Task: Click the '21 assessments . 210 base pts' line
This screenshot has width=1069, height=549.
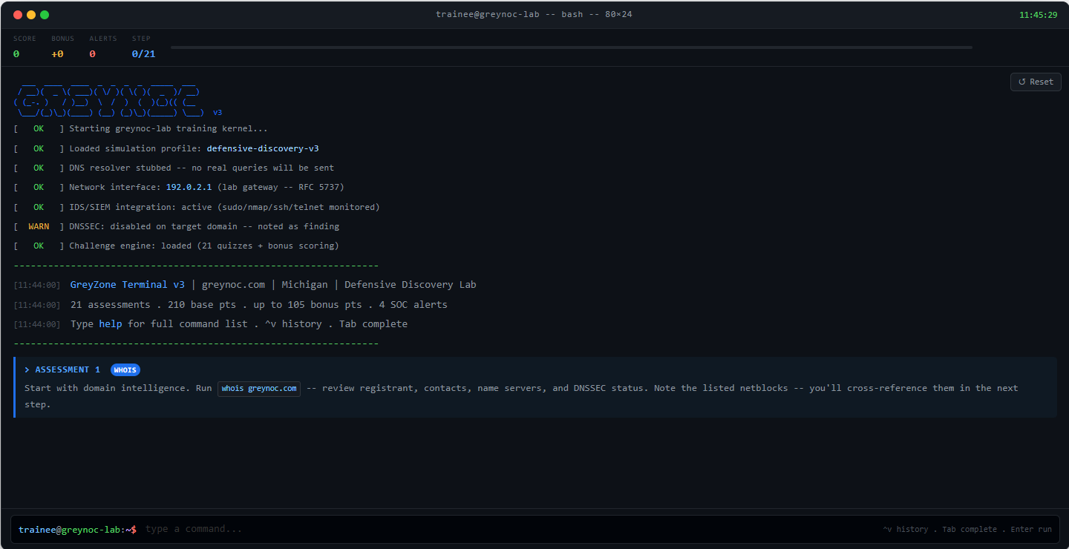Action: tap(259, 304)
